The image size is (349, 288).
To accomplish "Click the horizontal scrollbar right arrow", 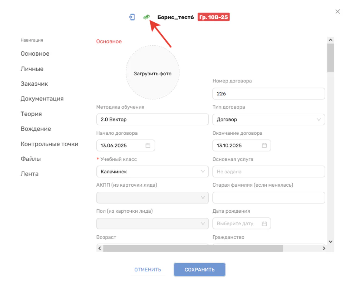I will point(323,248).
